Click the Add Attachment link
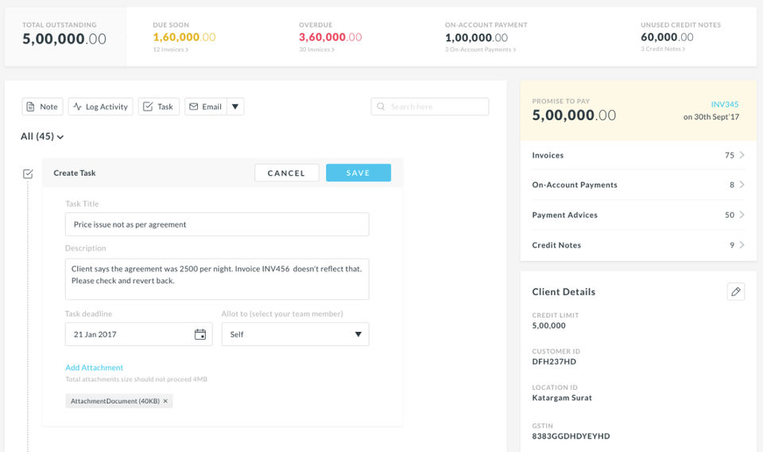 coord(94,368)
